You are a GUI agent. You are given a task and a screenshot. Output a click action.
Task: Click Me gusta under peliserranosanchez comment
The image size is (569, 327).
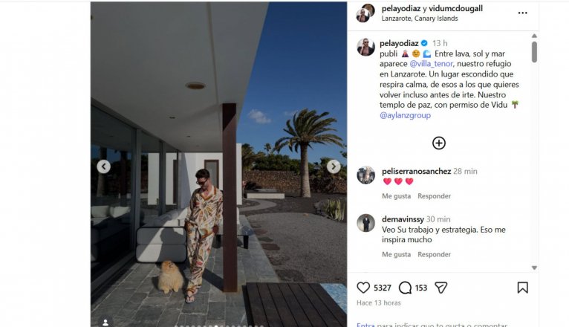tap(396, 196)
